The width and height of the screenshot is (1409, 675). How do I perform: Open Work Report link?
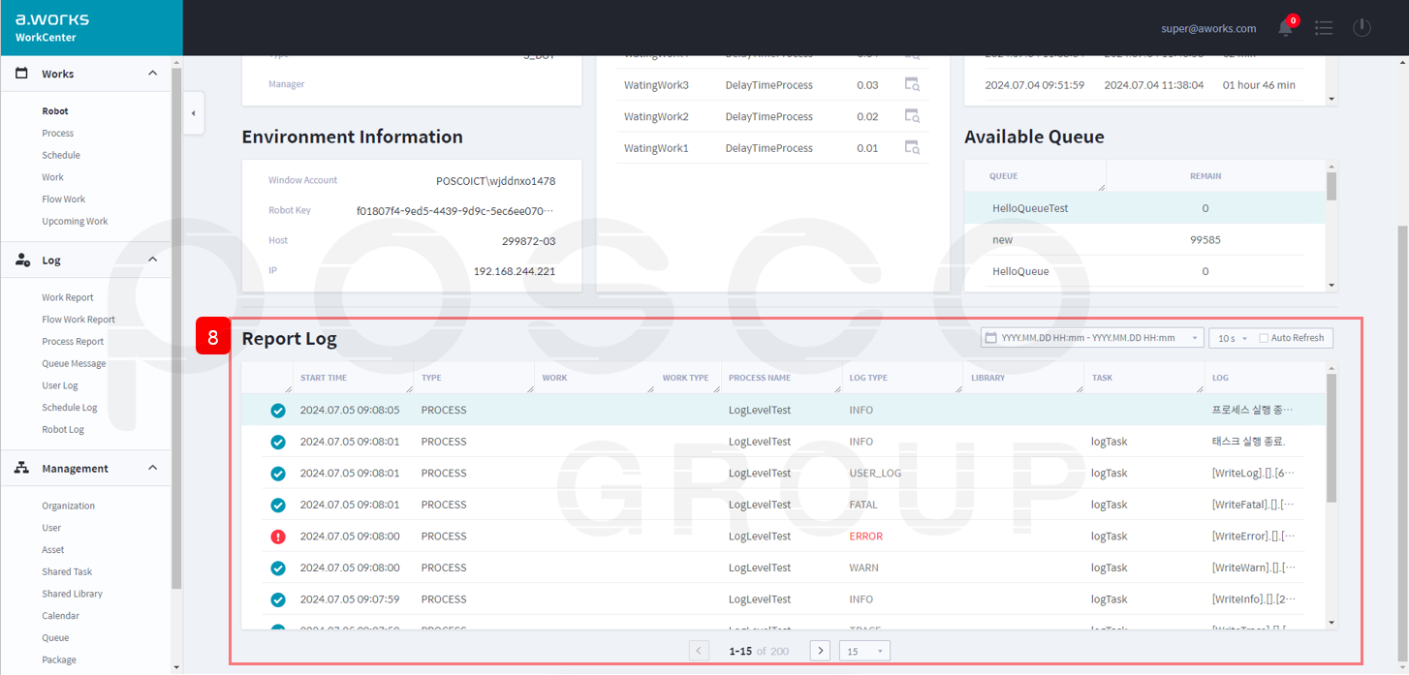click(68, 297)
